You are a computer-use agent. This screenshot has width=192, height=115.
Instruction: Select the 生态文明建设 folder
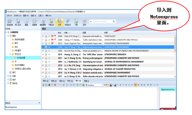pos(19,65)
